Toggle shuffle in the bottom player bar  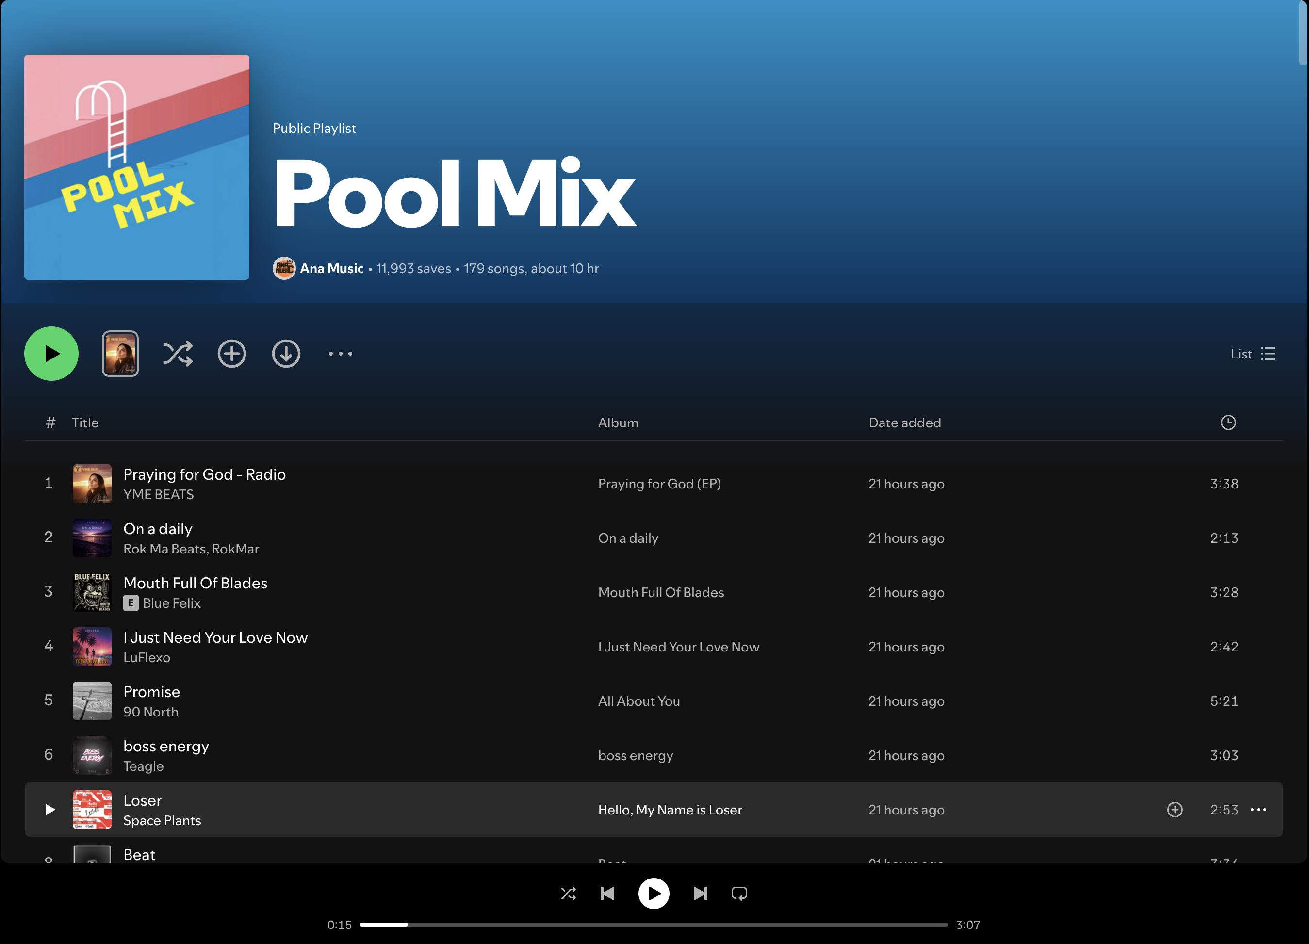(x=568, y=894)
